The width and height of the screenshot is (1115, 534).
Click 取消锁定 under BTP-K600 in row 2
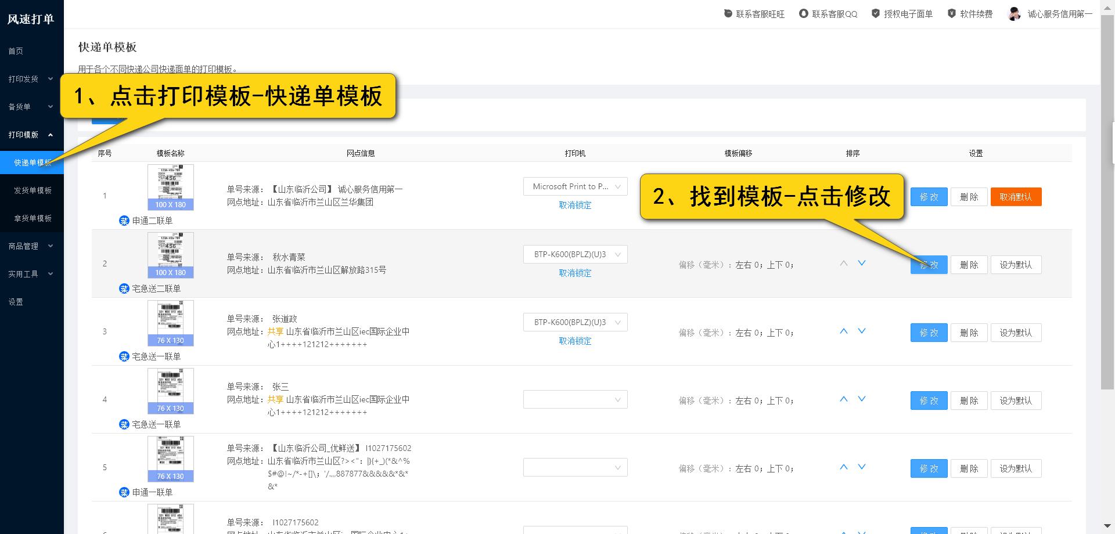click(x=574, y=273)
